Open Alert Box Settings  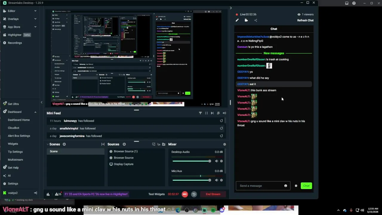coord(19,136)
